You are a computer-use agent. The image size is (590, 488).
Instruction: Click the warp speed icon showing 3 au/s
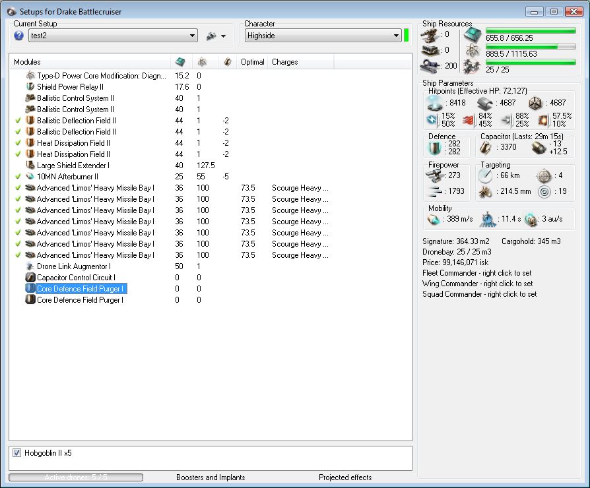point(531,219)
